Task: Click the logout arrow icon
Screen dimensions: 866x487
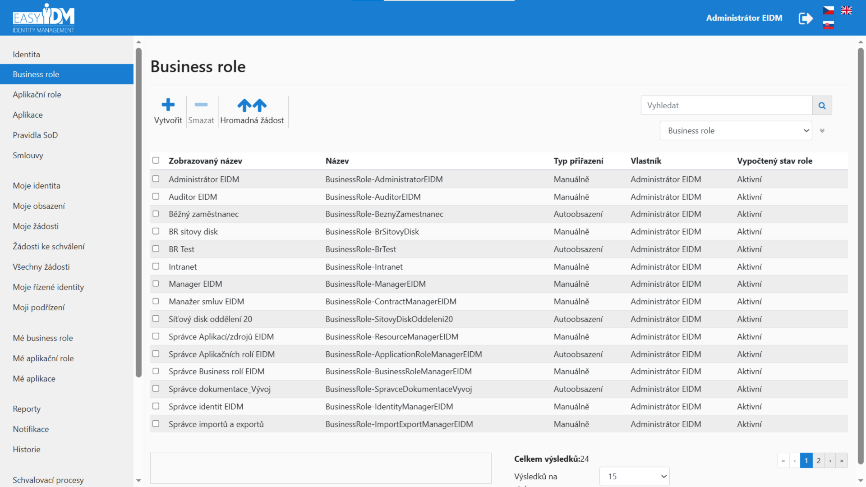Action: tap(806, 18)
